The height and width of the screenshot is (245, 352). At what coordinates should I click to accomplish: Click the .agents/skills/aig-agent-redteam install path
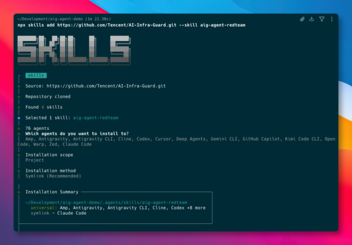106,202
